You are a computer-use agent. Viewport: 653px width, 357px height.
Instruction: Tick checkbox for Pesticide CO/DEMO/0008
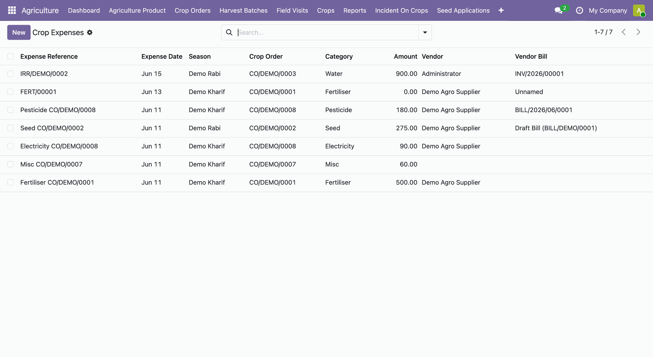[x=11, y=110]
